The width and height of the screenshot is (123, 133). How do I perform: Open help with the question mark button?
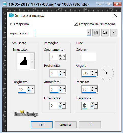tap(90, 125)
